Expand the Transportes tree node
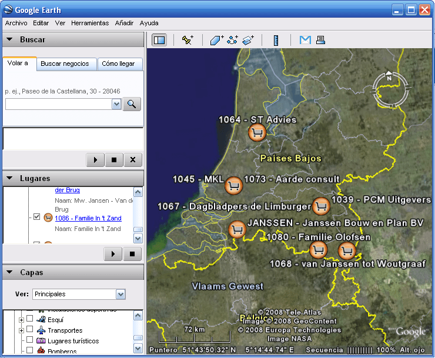The image size is (435, 358). [21, 330]
